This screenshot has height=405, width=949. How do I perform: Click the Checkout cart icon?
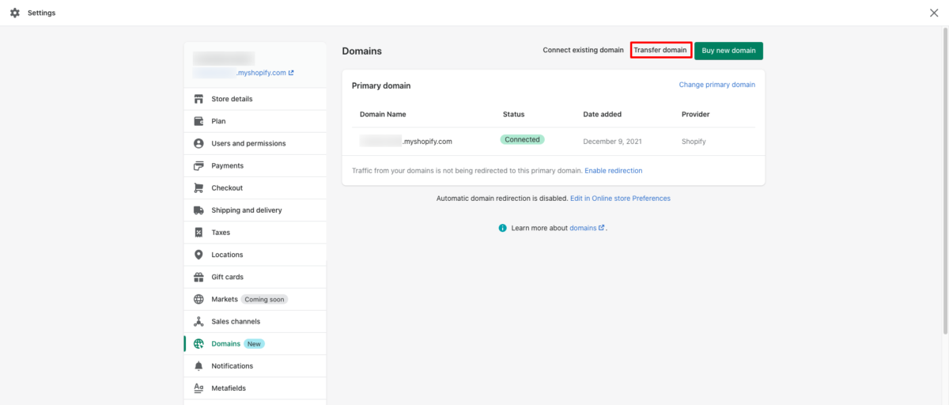point(198,188)
